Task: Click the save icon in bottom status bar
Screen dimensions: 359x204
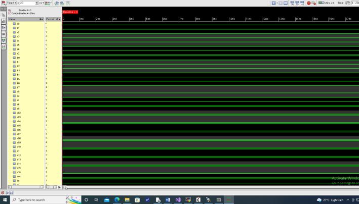Action: tap(12, 192)
